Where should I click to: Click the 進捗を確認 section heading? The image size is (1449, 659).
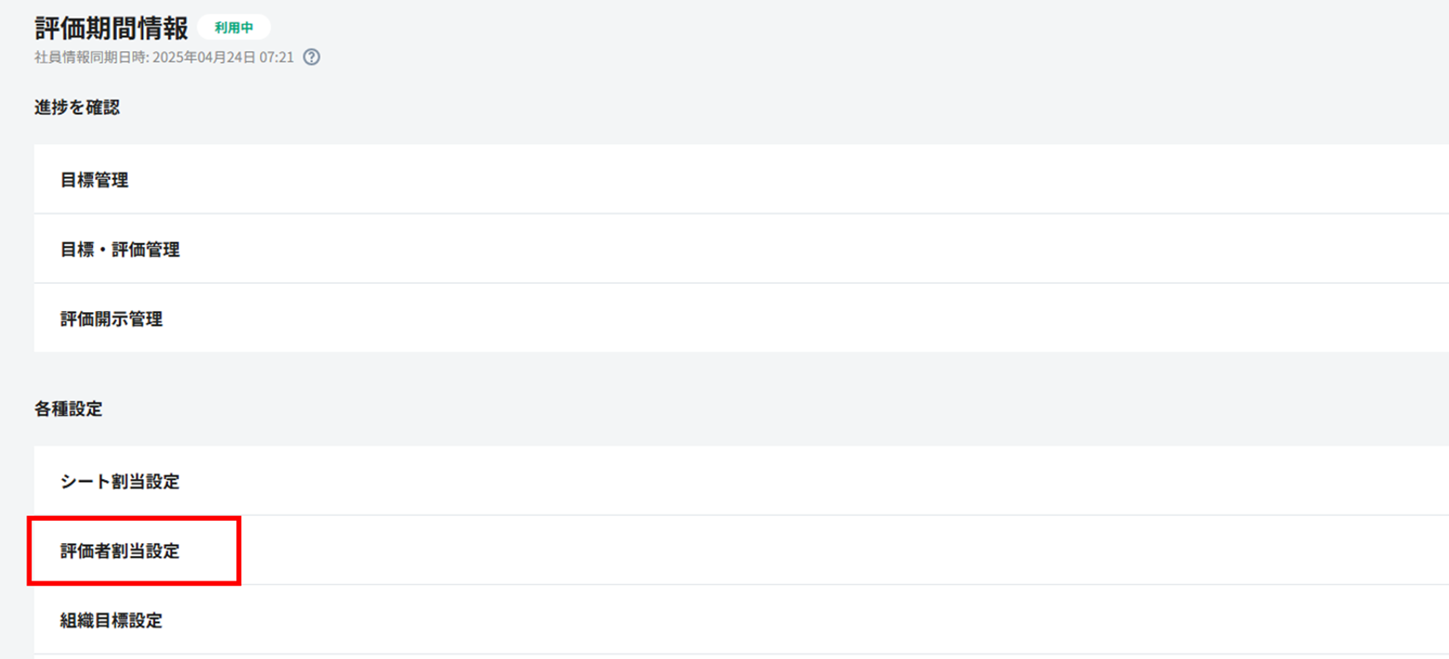(77, 107)
